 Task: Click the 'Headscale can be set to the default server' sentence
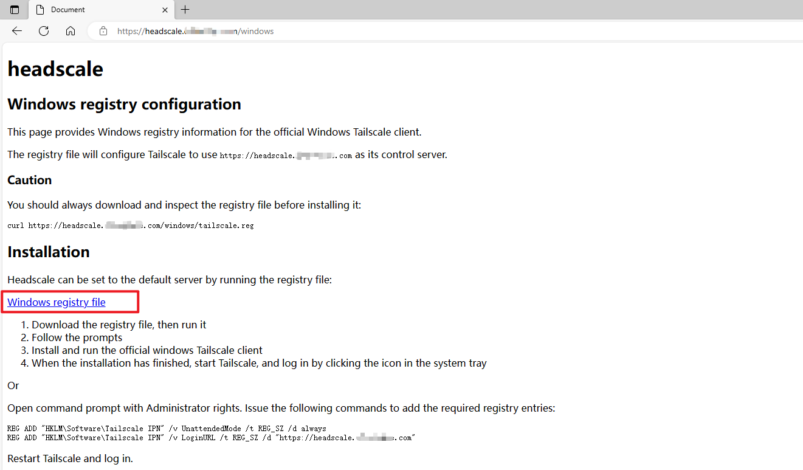[170, 280]
